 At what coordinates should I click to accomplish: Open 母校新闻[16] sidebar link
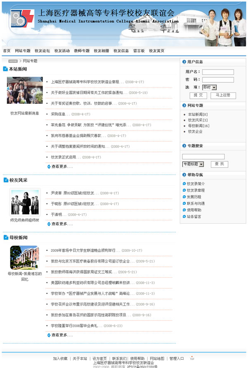click(198, 126)
